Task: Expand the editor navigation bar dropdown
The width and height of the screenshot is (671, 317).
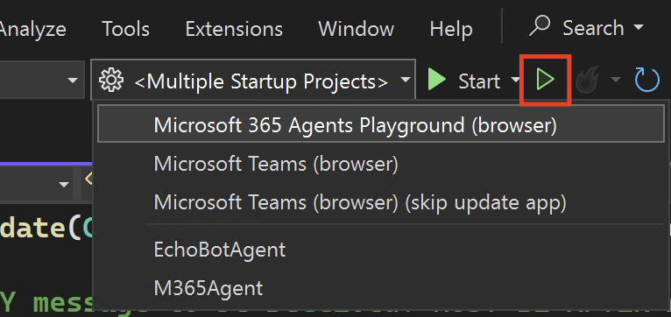Action: coord(64,185)
